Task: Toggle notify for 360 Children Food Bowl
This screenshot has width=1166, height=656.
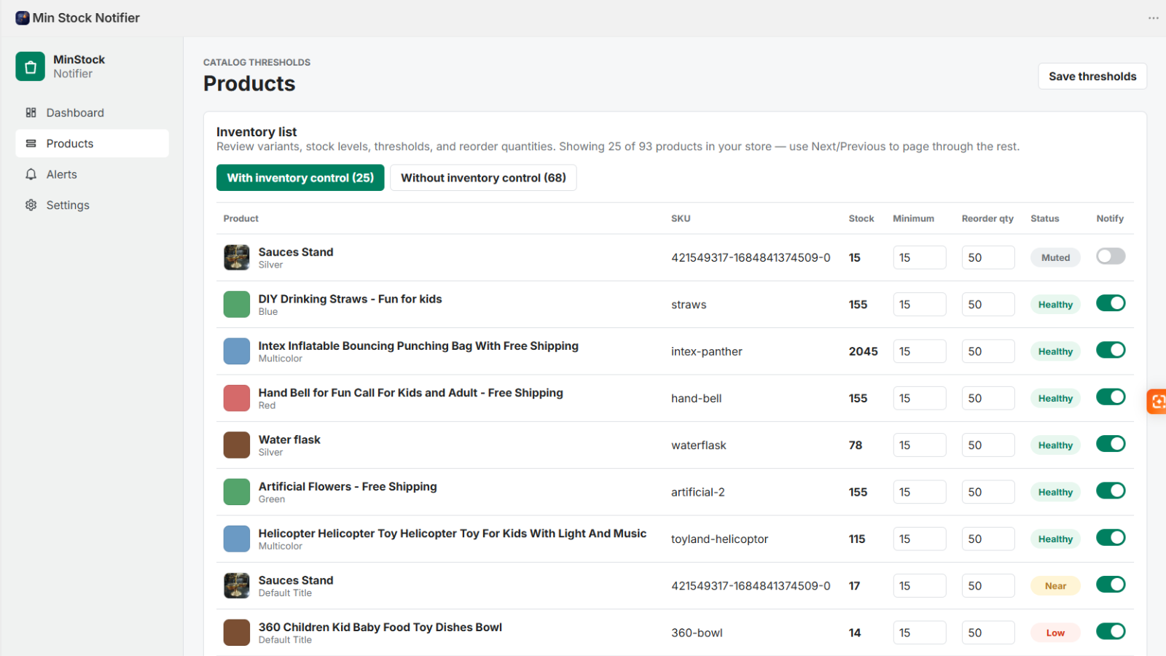Action: point(1111,631)
